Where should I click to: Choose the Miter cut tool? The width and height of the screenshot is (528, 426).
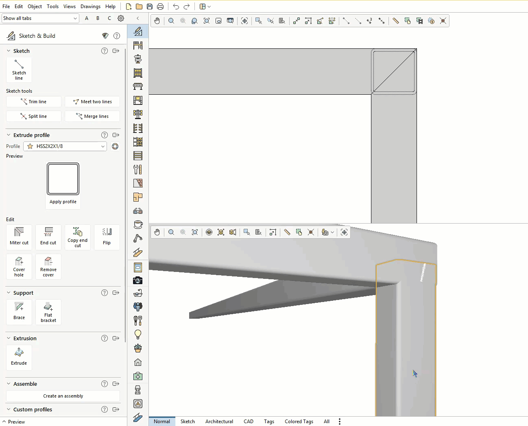click(19, 237)
